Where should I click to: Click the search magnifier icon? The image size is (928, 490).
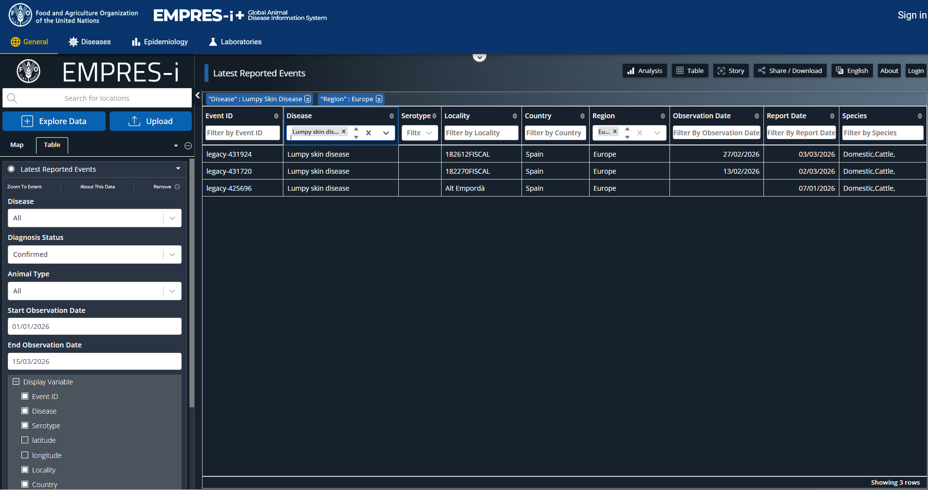12,98
